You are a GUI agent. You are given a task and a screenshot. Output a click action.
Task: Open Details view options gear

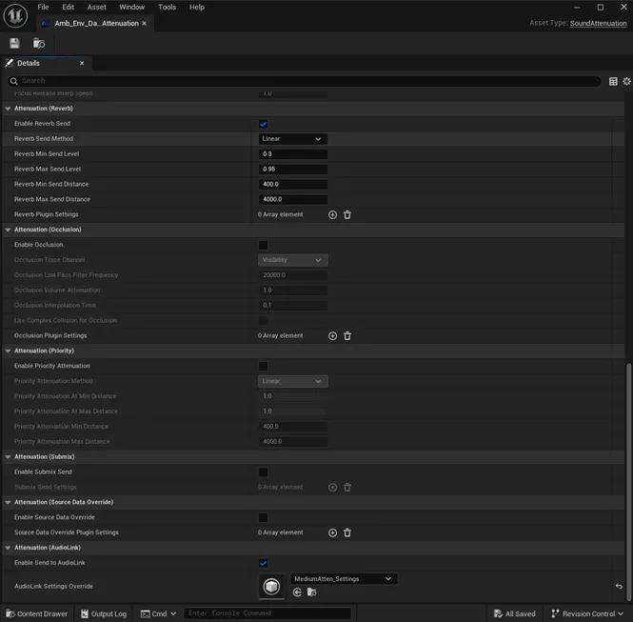pos(626,81)
